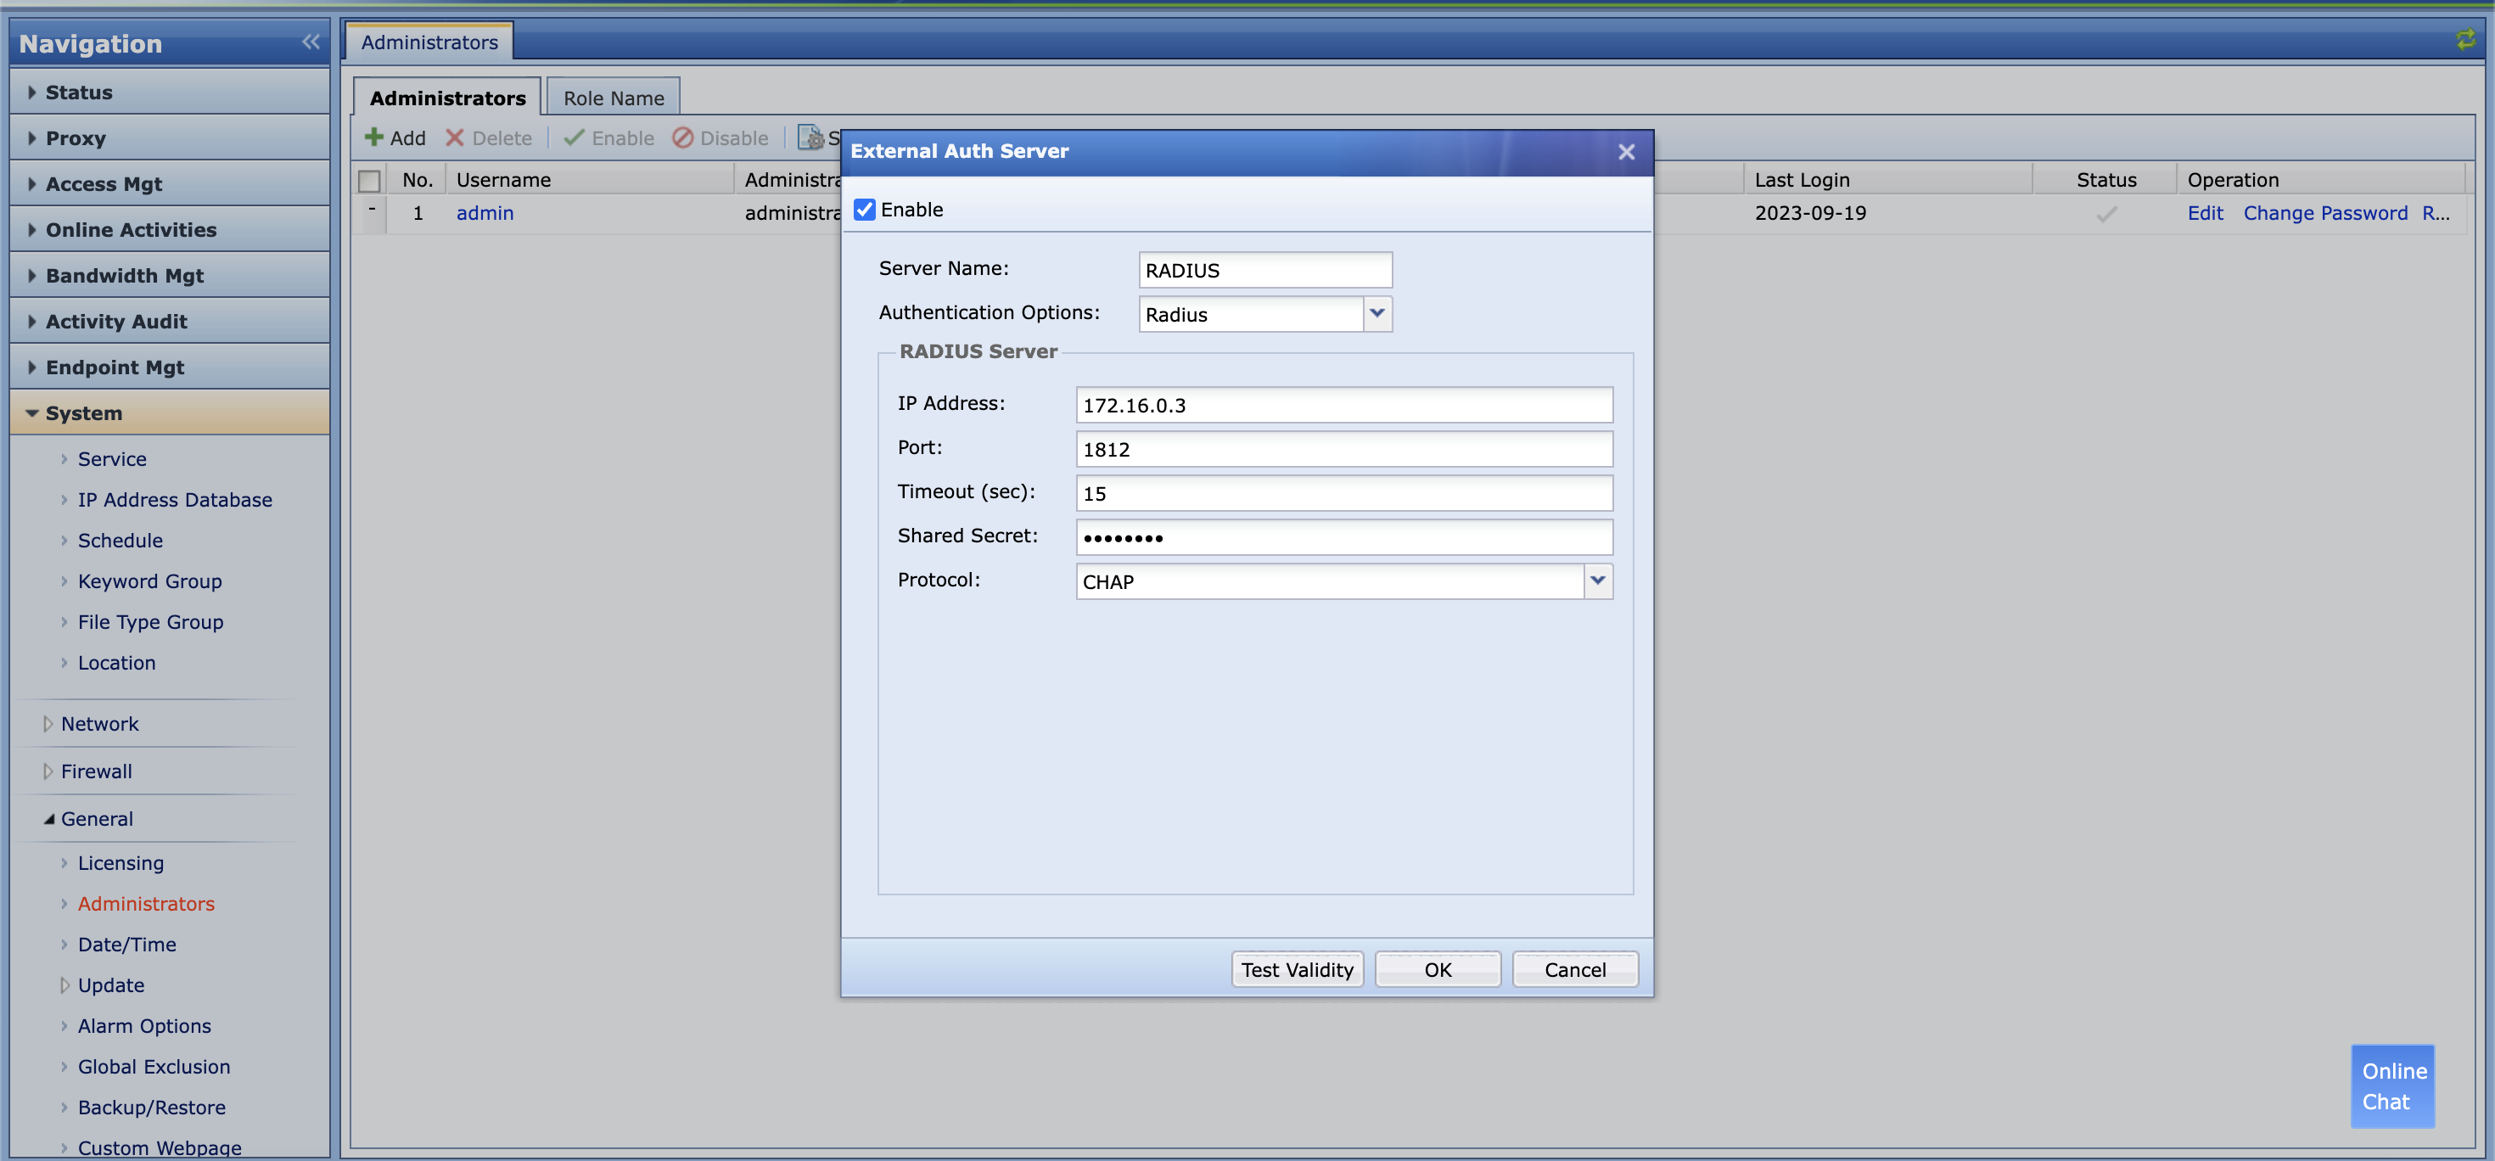The image size is (2495, 1161).
Task: Uncheck the Enable checkbox in the dialog
Action: click(864, 209)
